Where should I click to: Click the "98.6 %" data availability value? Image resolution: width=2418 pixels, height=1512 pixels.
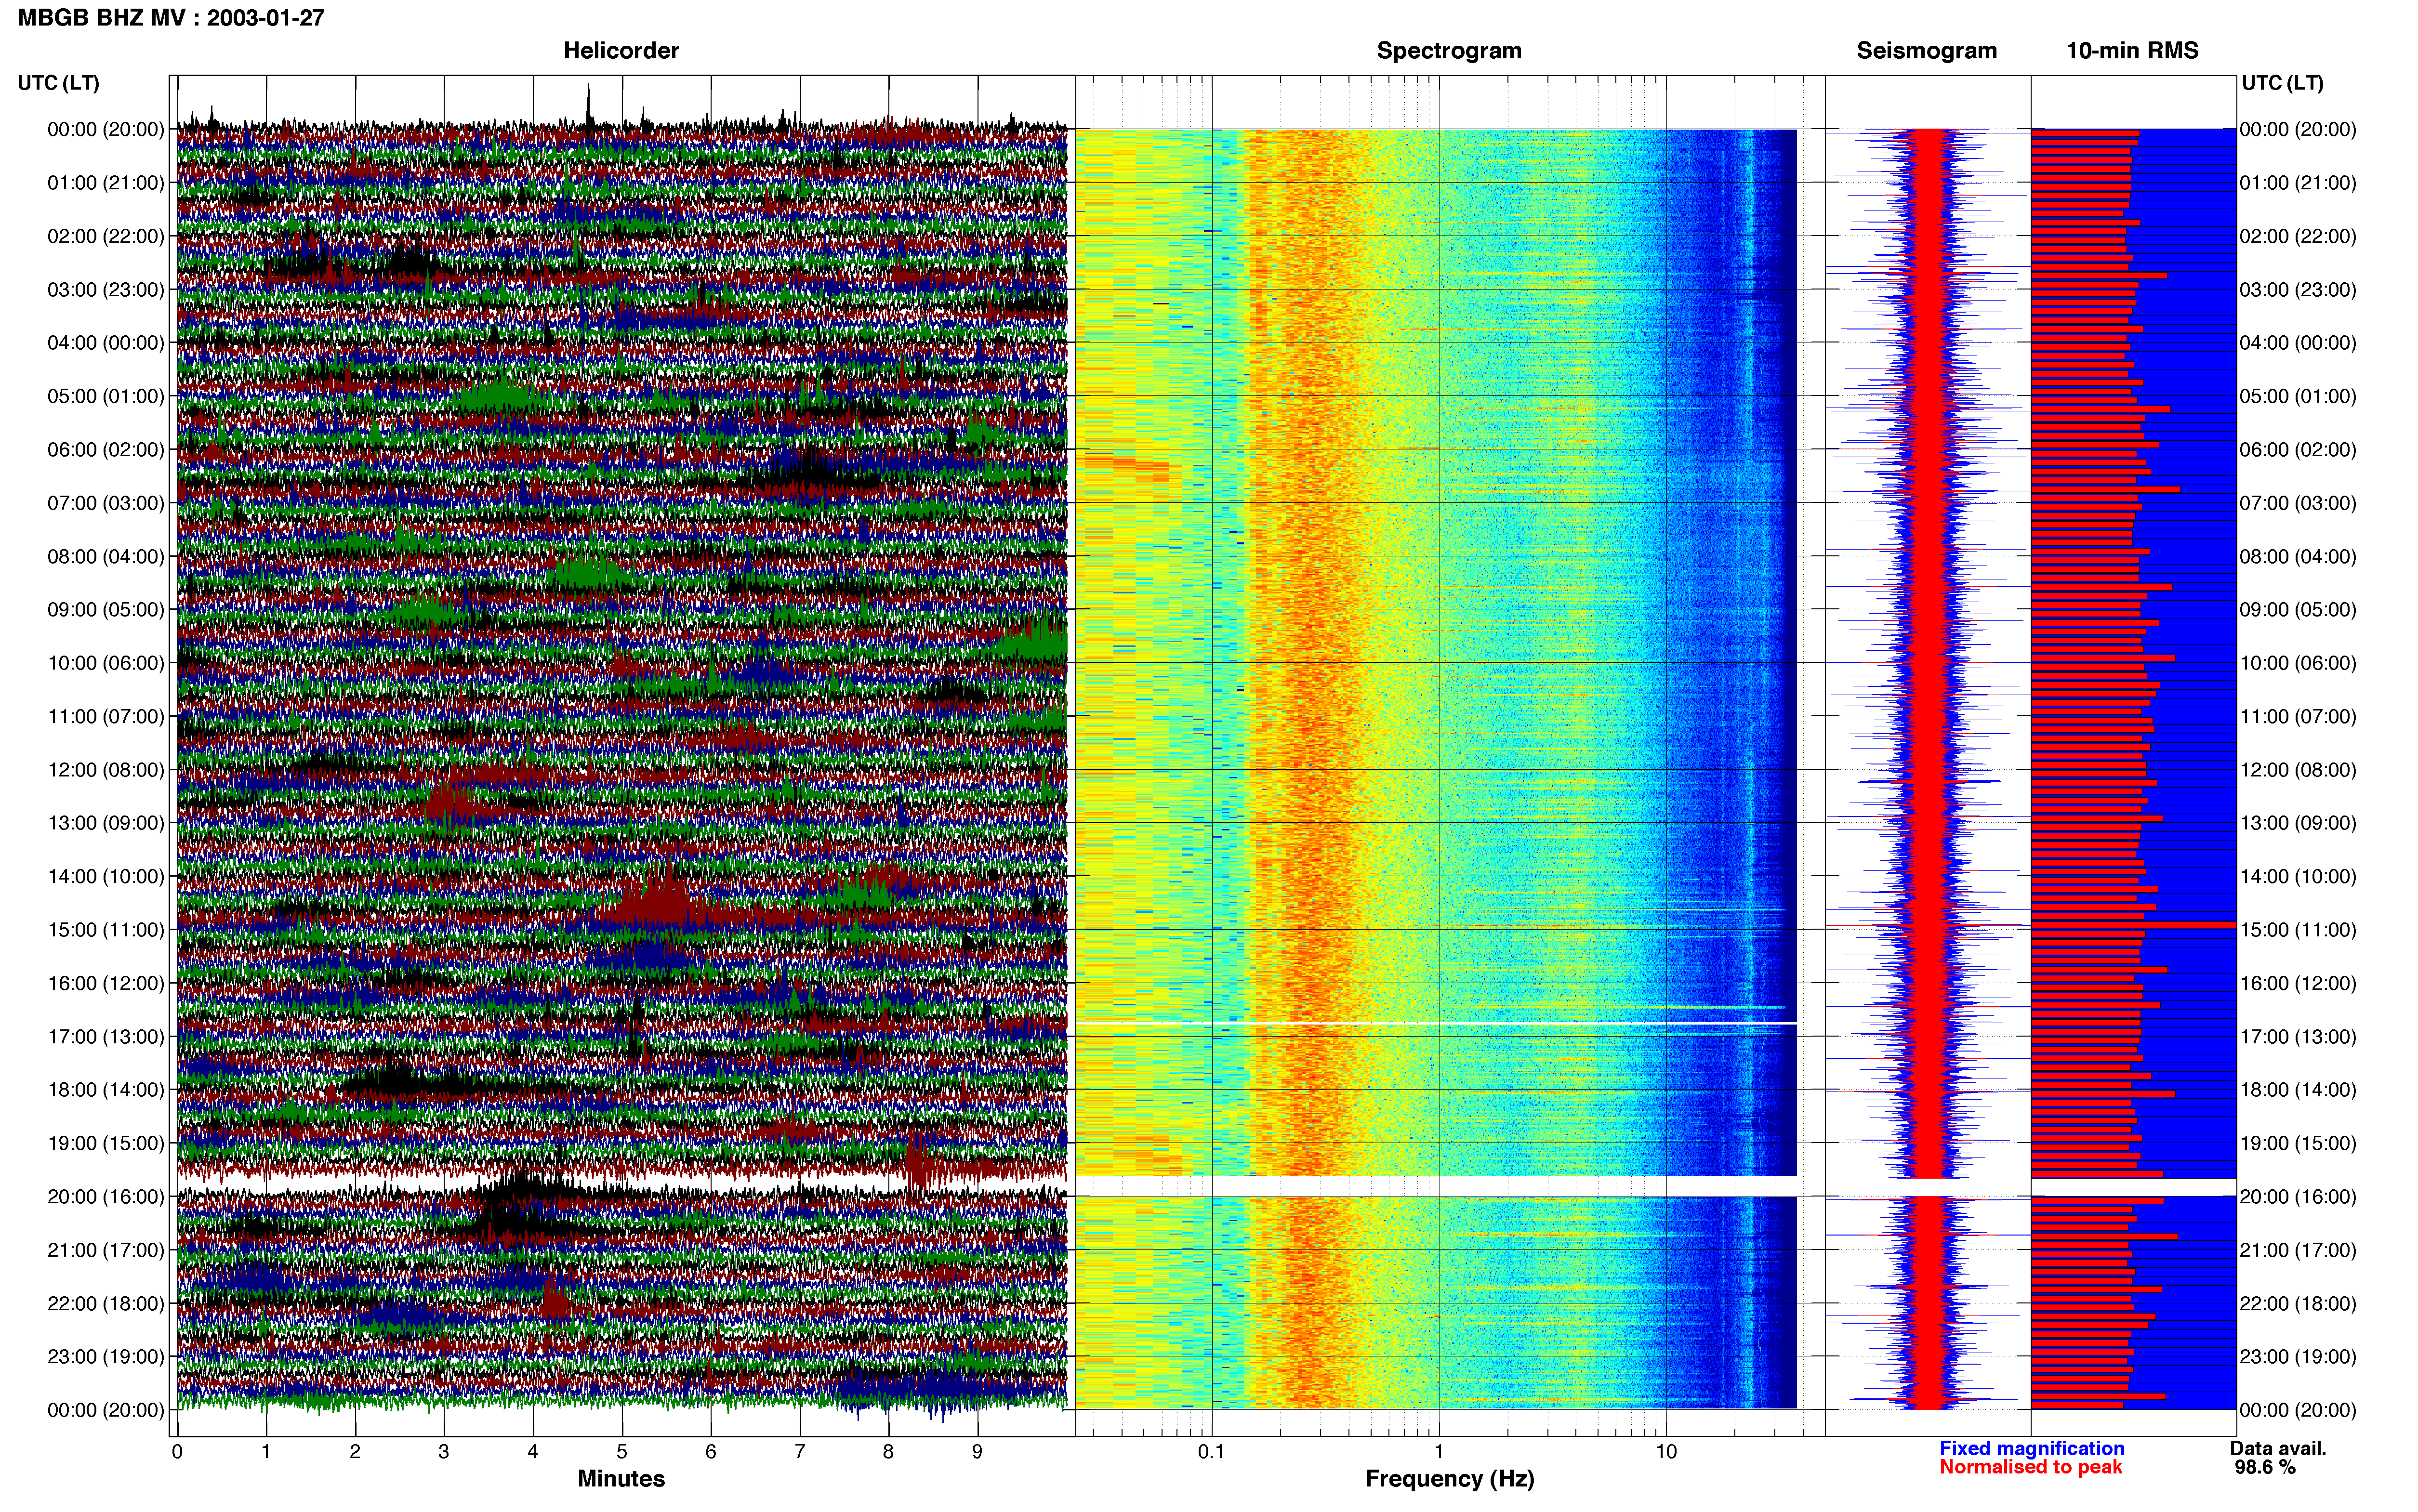point(2265,1467)
